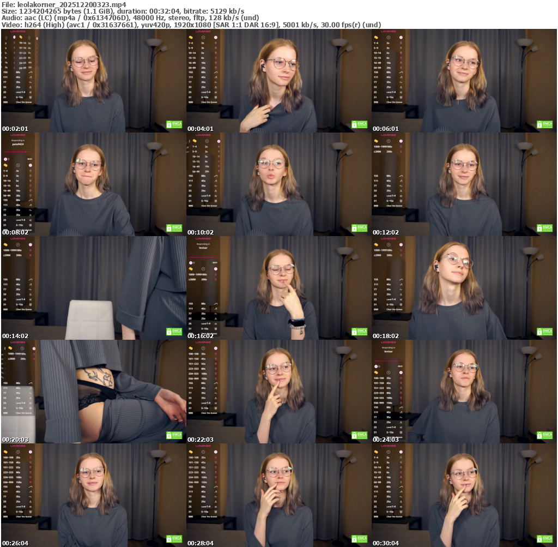Click the timestamp label 00:18:02

pos(386,336)
